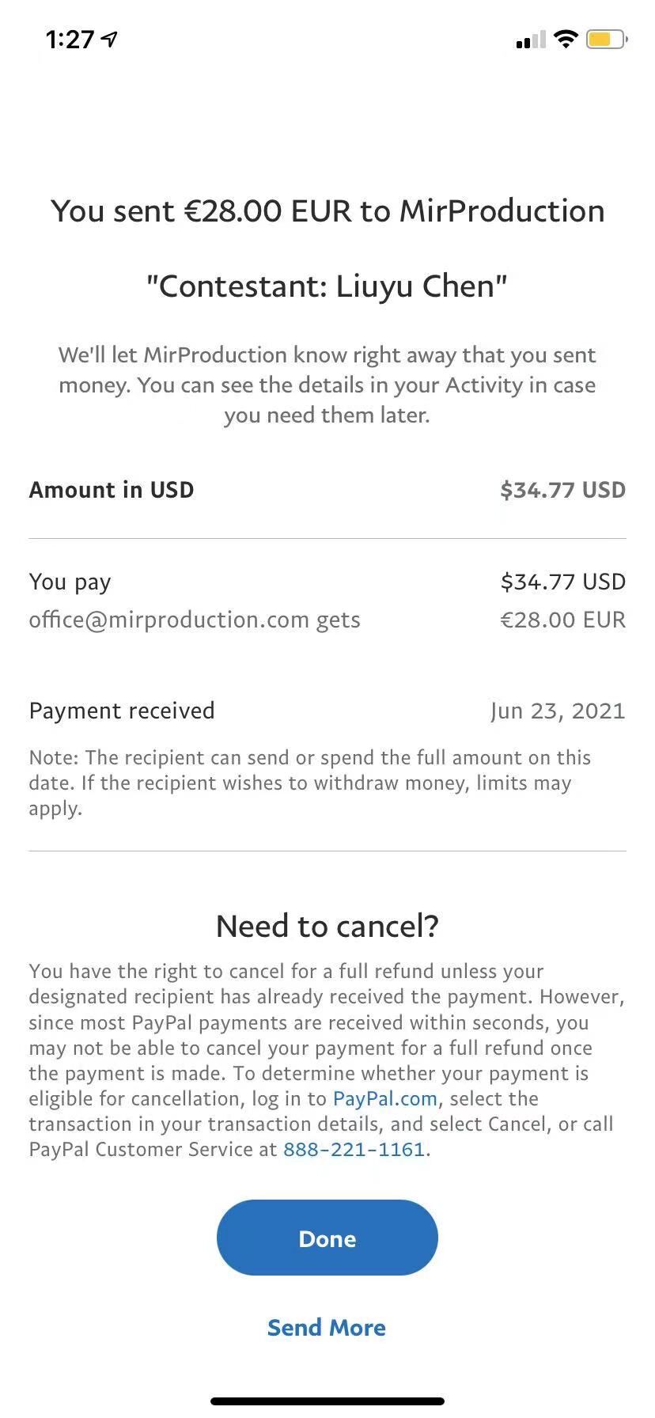This screenshot has height=1418, width=655.
Task: Tap the "You pay" label
Action: pos(70,582)
